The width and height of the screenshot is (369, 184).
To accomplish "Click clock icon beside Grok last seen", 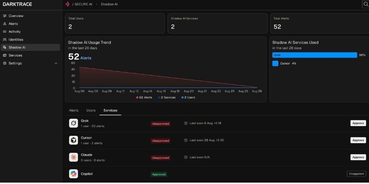I will tap(186, 123).
